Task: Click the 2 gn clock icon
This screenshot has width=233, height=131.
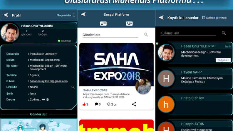Action: pyautogui.click(x=109, y=104)
